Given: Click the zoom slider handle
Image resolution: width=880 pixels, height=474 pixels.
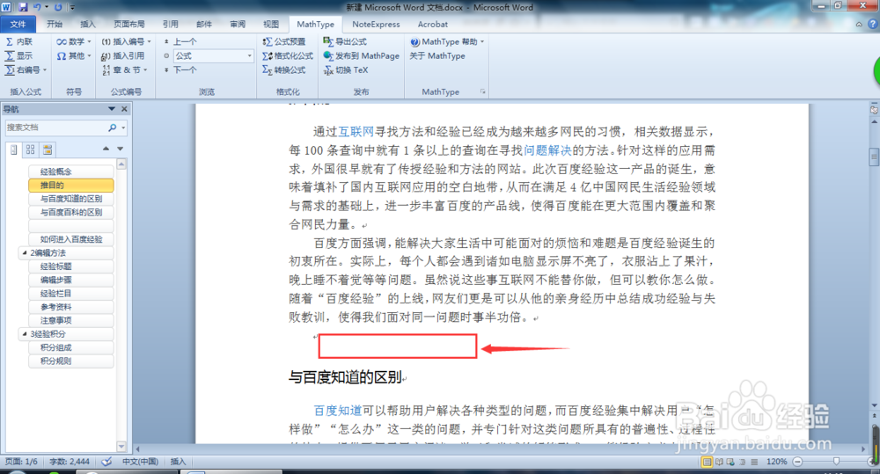Looking at the screenshot, I should click(836, 461).
